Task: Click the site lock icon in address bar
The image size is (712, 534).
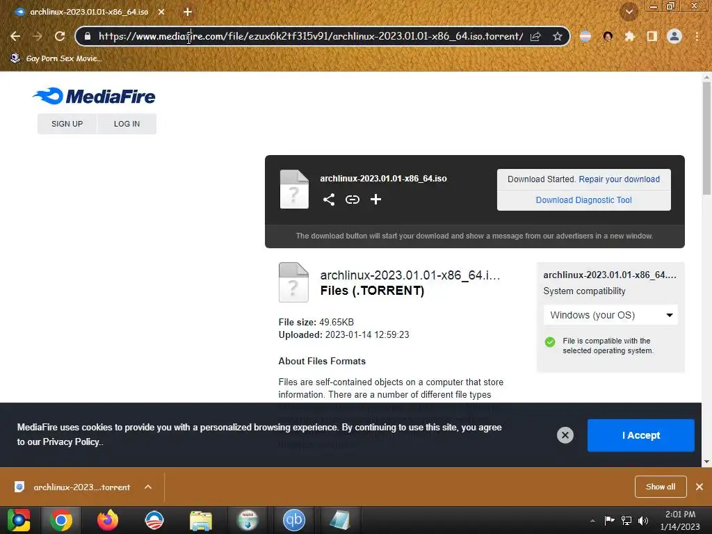Action: point(87,36)
